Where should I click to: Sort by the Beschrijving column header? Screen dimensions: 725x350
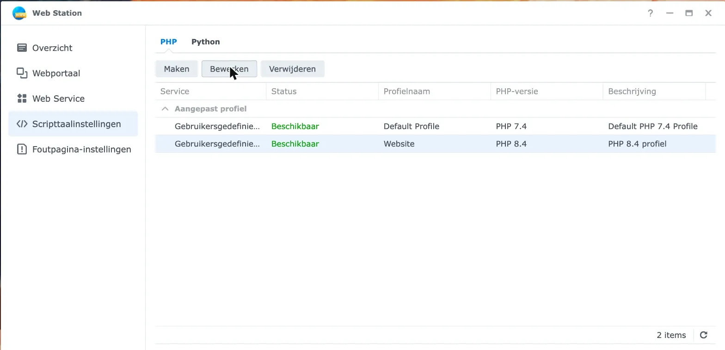pos(655,92)
